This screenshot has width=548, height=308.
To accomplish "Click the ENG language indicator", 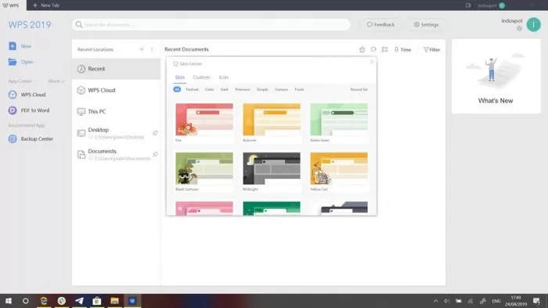I will pyautogui.click(x=496, y=301).
